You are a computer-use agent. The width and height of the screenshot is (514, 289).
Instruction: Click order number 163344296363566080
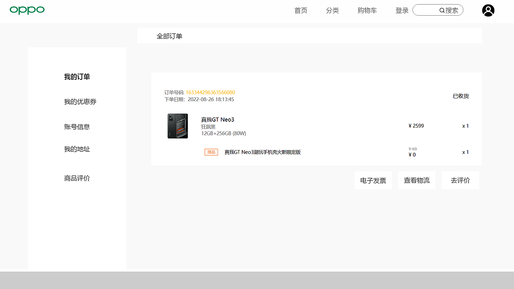click(x=210, y=93)
